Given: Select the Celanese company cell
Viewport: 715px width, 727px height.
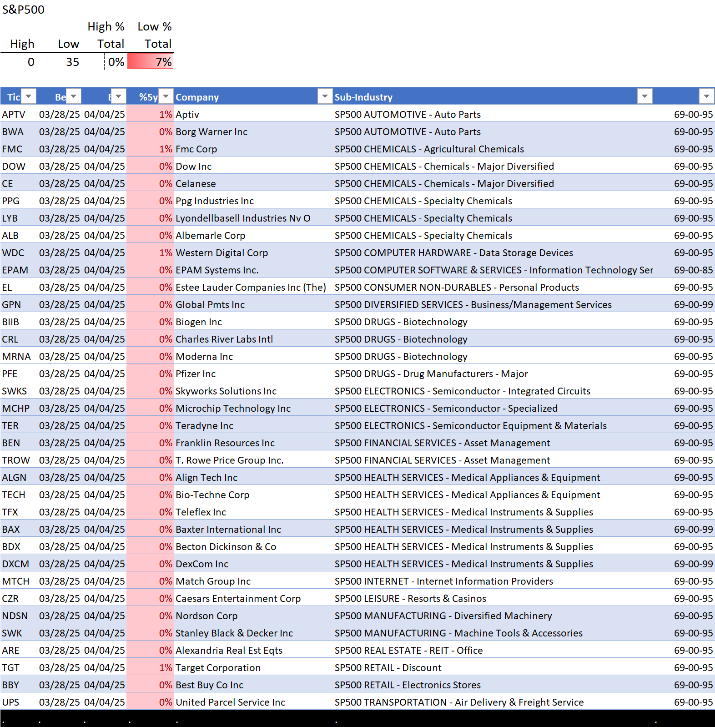Looking at the screenshot, I should point(253,183).
